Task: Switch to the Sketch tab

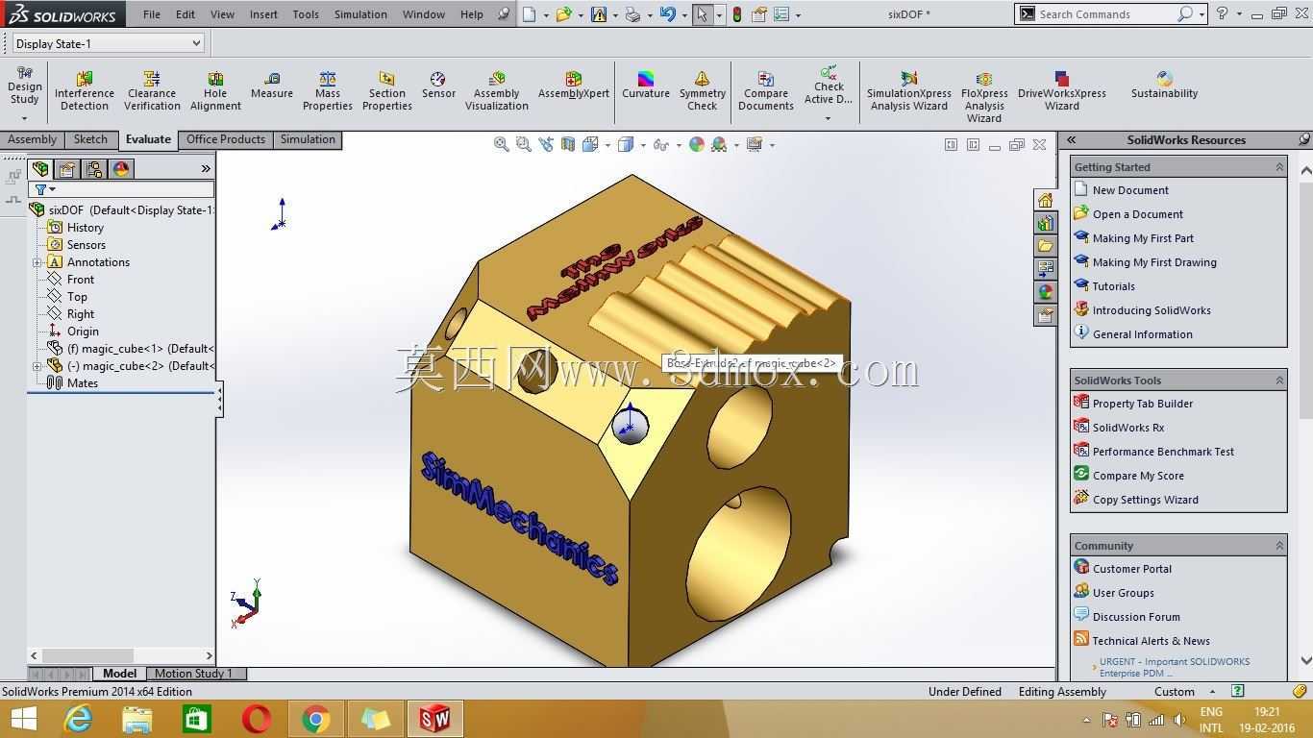Action: pyautogui.click(x=91, y=139)
